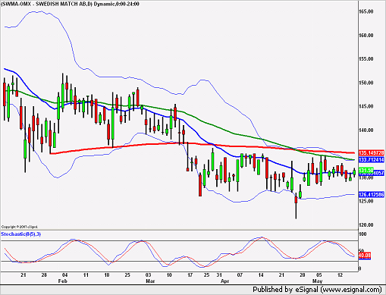386x295 pixels.
Task: Click the chart title SWMA-OMX Swedish Match AB
Action: point(70,4)
